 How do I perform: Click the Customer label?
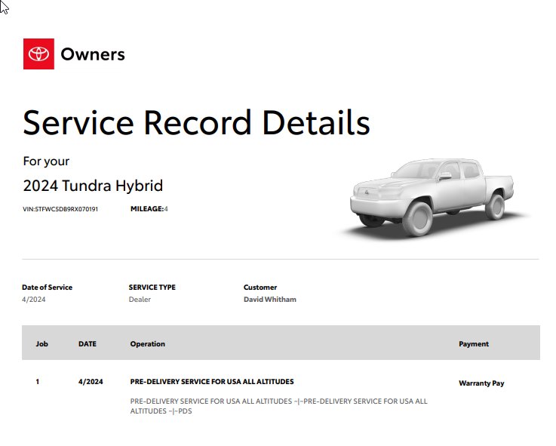260,288
